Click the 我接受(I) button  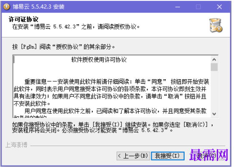[167, 156]
